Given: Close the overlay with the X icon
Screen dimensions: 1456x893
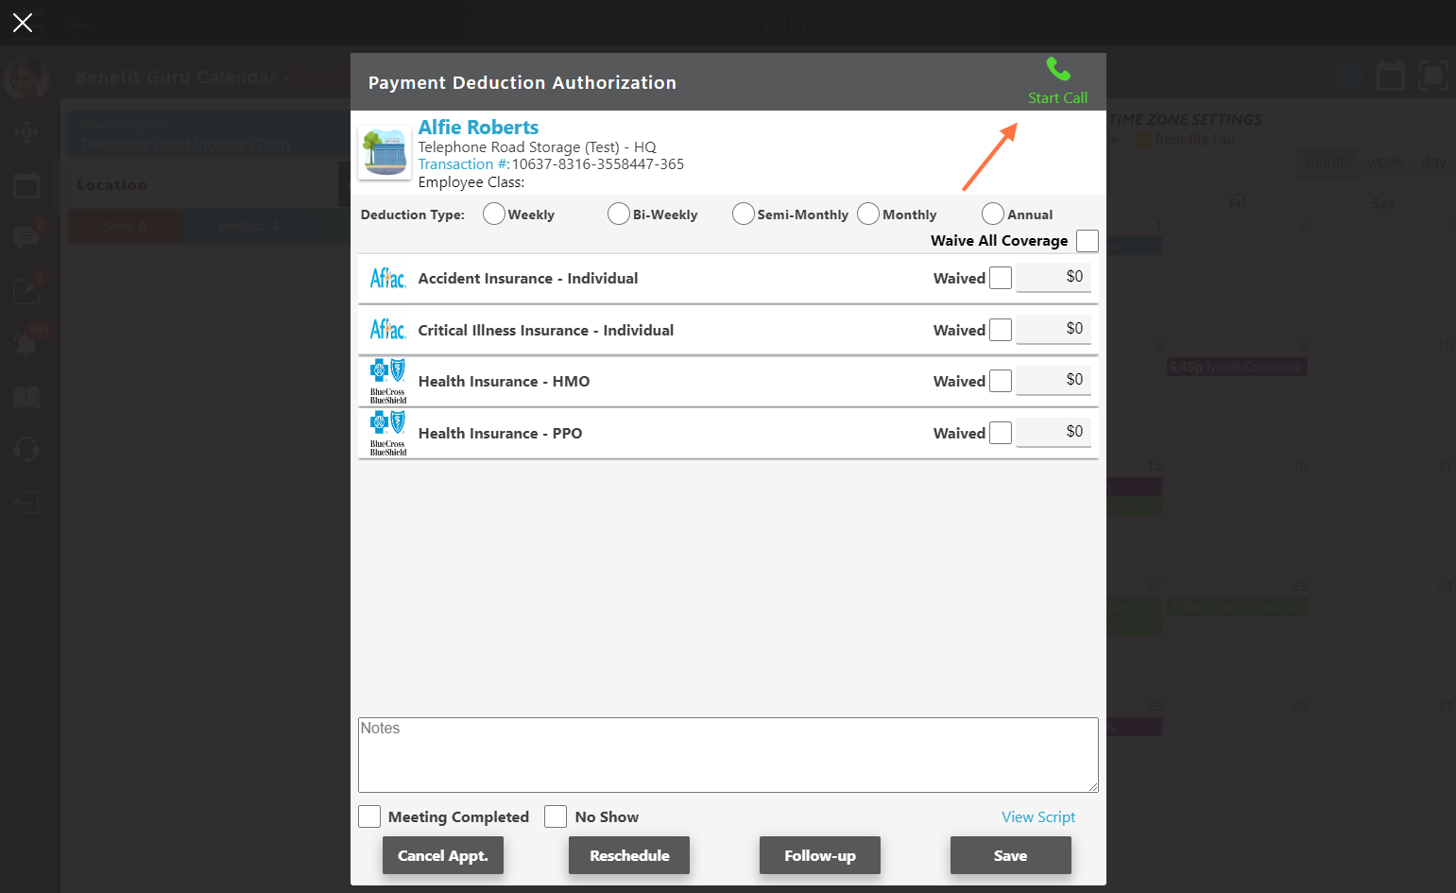Looking at the screenshot, I should click(x=23, y=23).
